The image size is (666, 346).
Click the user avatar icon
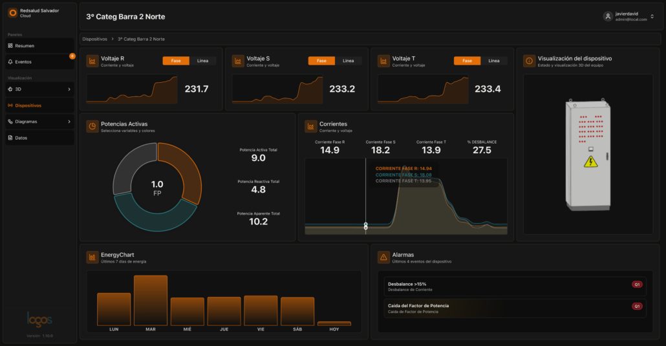point(608,17)
